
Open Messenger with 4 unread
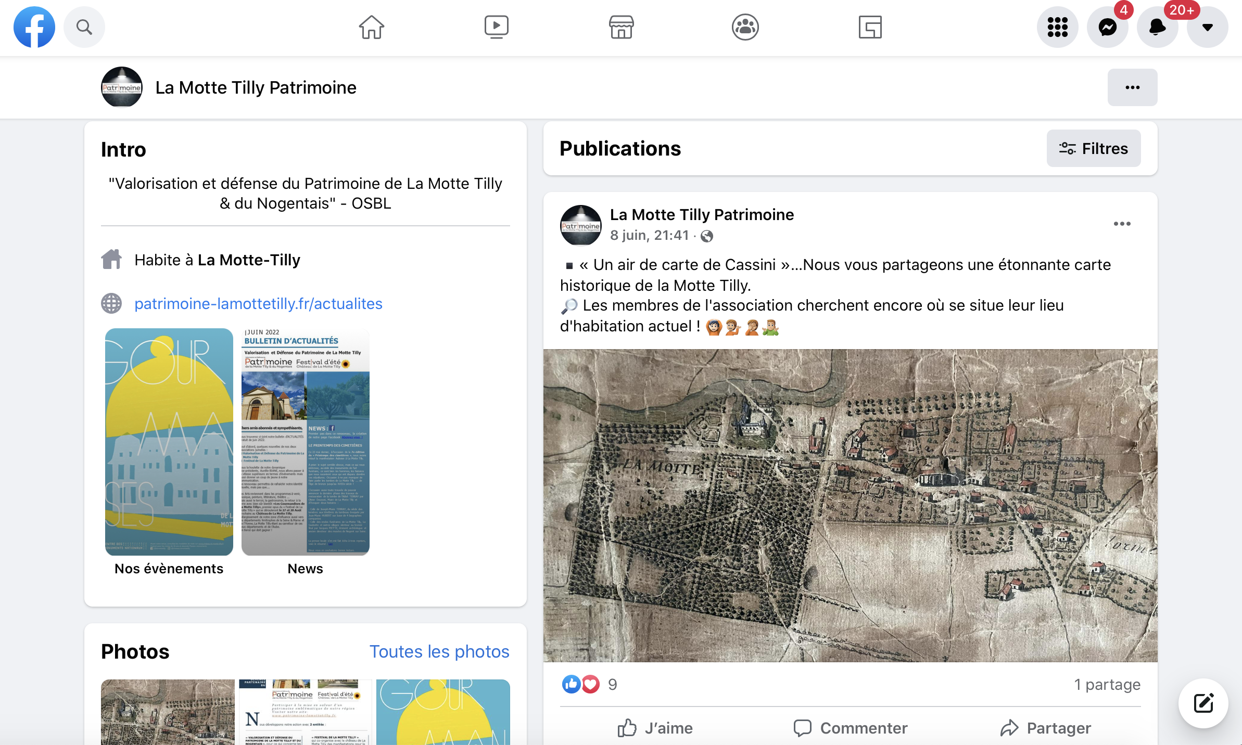tap(1108, 27)
